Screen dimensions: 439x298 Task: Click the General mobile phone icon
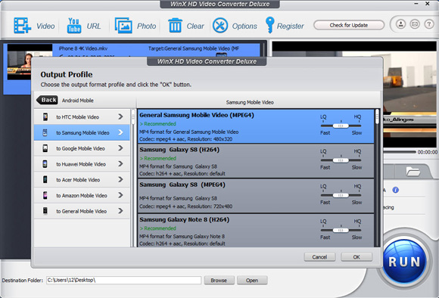[45, 211]
